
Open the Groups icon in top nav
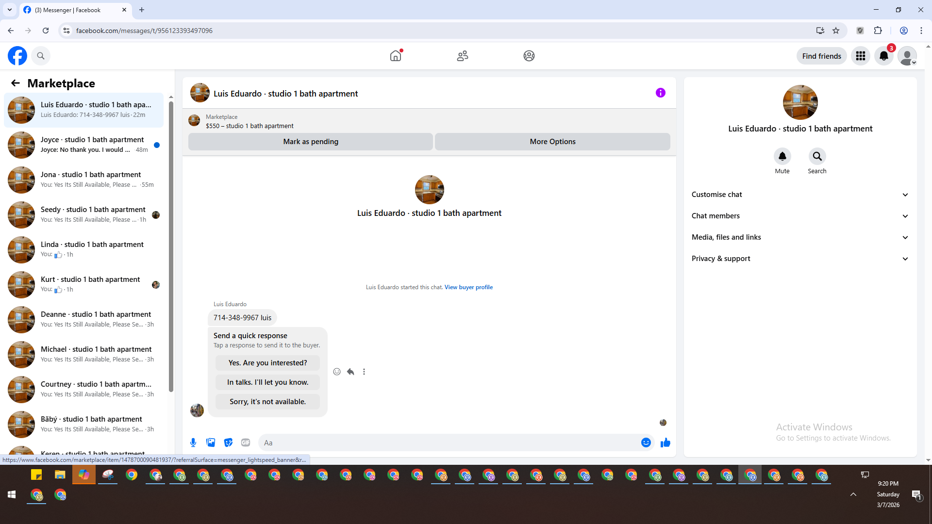tap(529, 56)
